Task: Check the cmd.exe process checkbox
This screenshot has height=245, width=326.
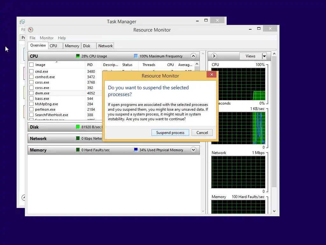Action: (32, 71)
